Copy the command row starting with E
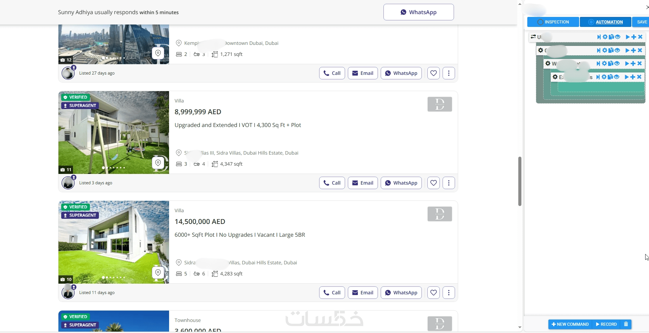The image size is (649, 333). click(610, 77)
